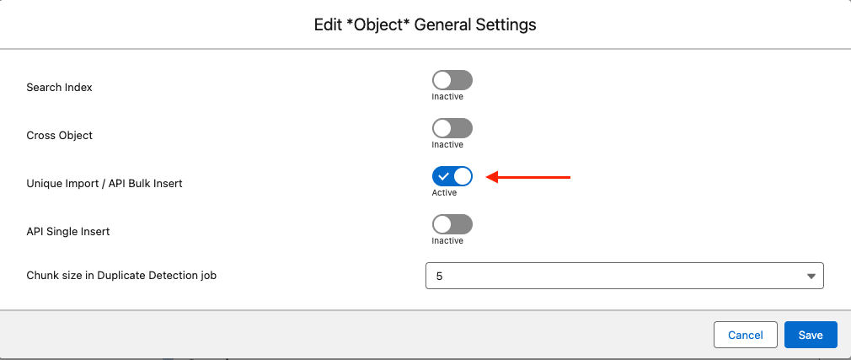Screen dimensions: 851x360
Task: Save the object general settings
Action: tap(811, 335)
